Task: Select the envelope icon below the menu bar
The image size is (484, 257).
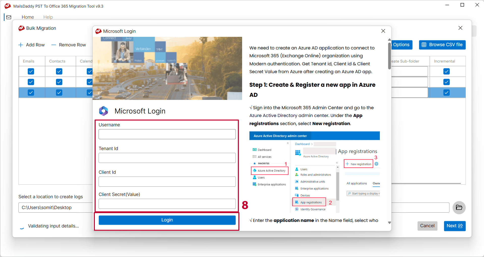Action: (9, 17)
